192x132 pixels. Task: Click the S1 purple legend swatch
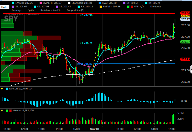(x=124, y=3)
